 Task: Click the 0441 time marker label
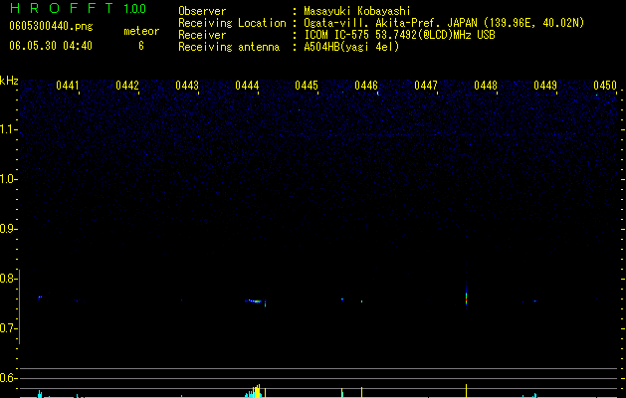tap(68, 86)
